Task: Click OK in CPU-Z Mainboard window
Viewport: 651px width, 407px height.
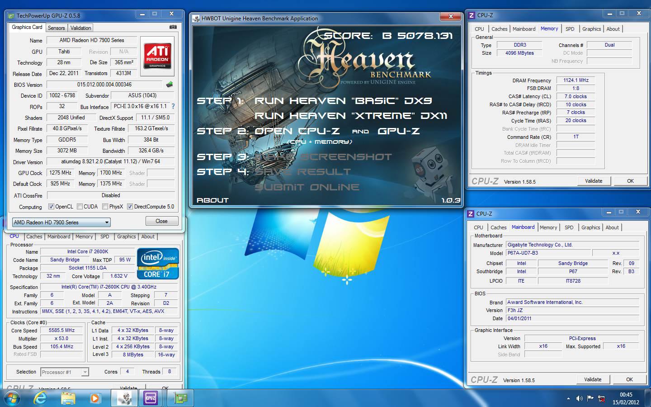Action: pyautogui.click(x=629, y=379)
